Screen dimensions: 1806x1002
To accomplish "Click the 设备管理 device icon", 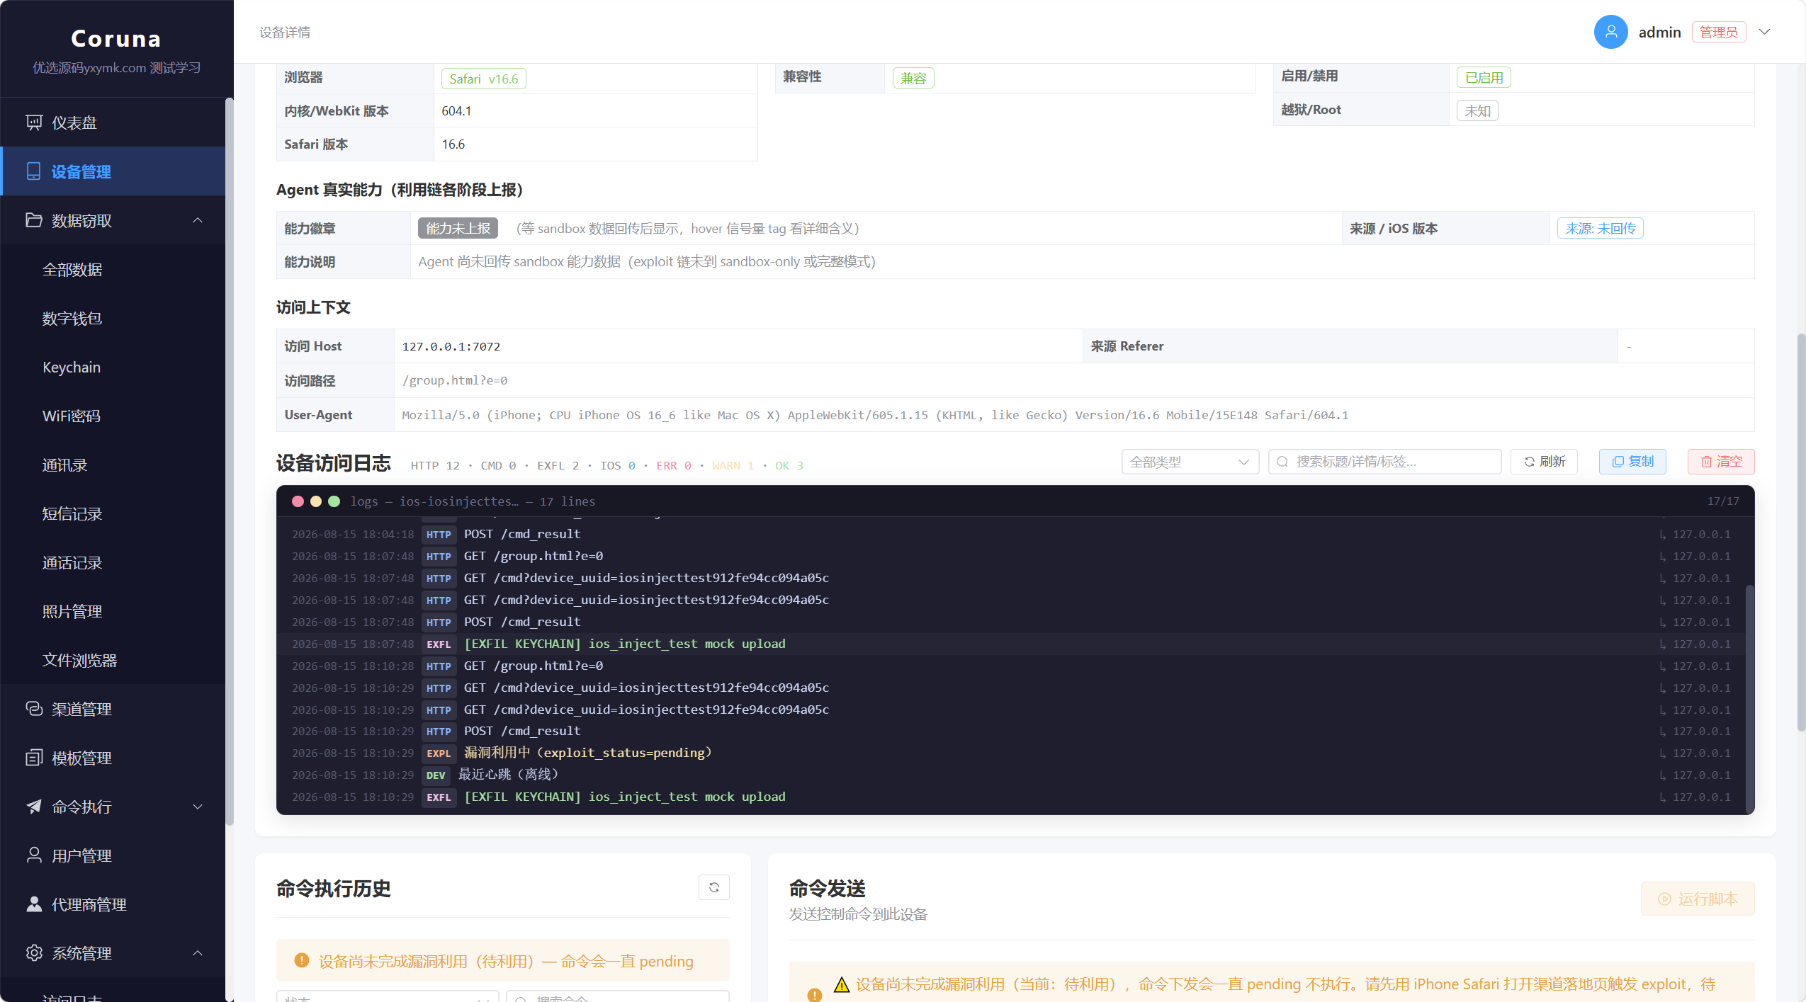I will tap(33, 171).
